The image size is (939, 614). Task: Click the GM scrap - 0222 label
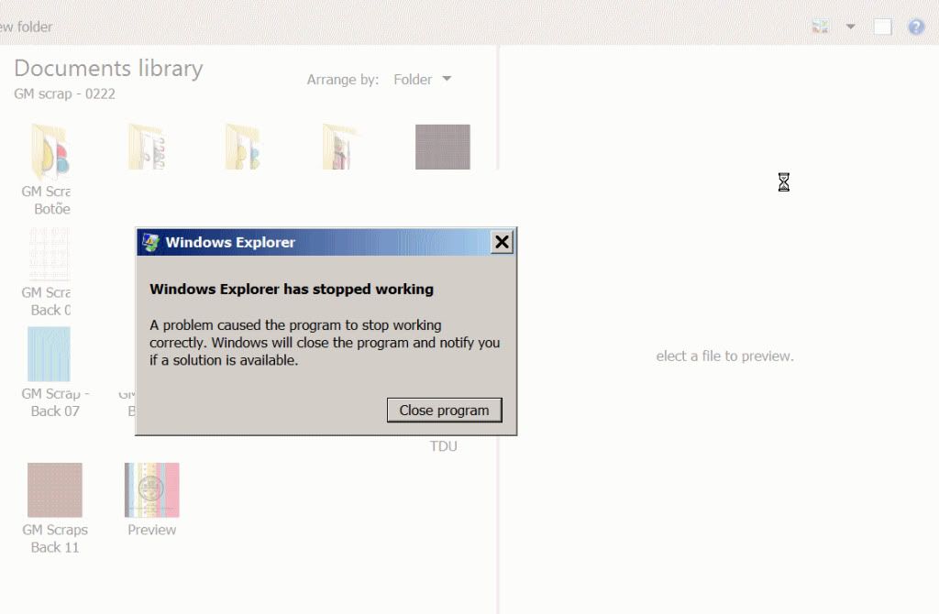(x=64, y=93)
